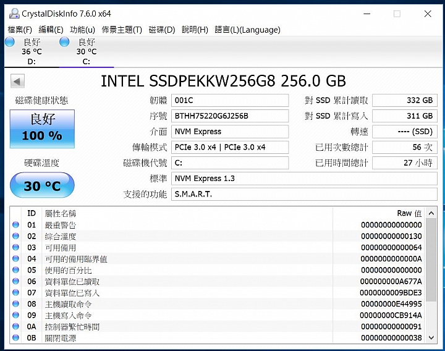
Task: Click status dot for attribute 0A 控制器繁忙時間
Action: tap(15, 326)
